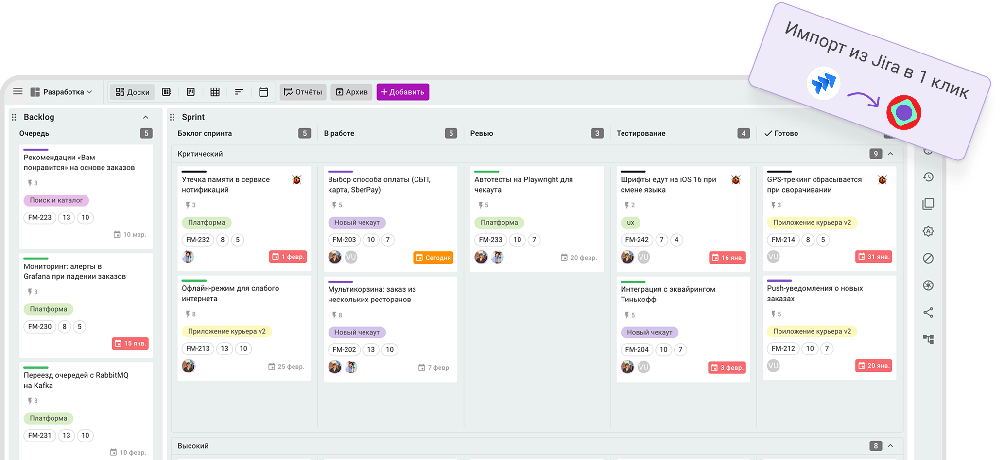
Task: Switch to the table grid view icon
Action: 215,92
